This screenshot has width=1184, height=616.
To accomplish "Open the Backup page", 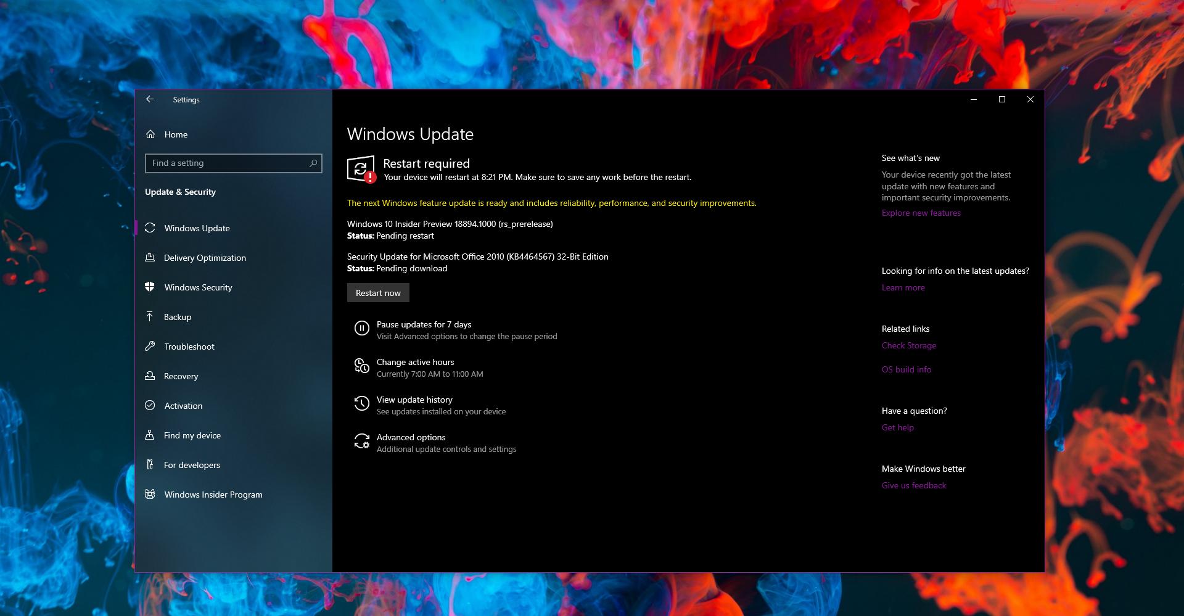I will 178,317.
